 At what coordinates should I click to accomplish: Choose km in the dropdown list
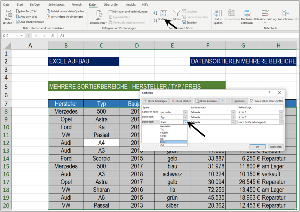pyautogui.click(x=173, y=139)
